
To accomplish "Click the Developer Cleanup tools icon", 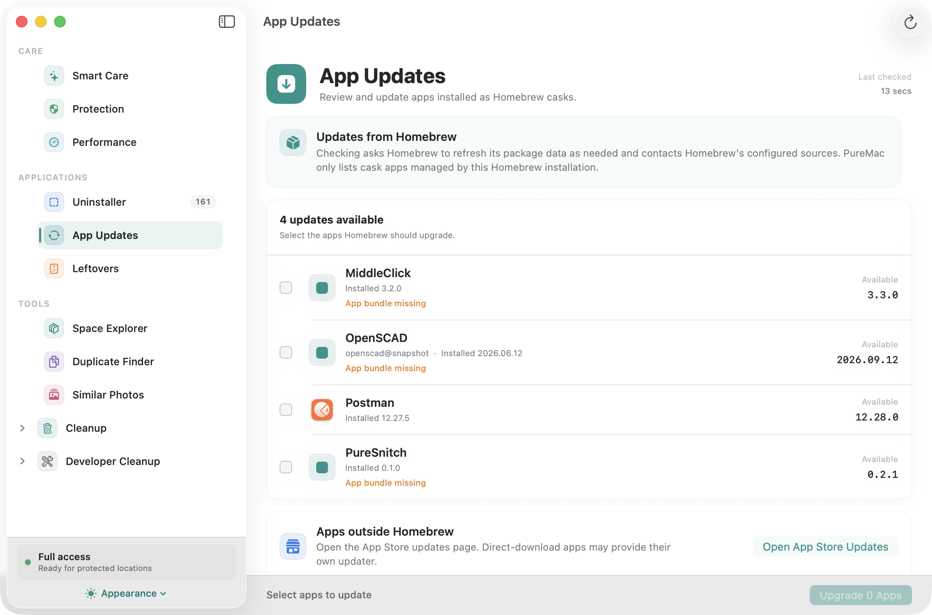I will coord(47,462).
